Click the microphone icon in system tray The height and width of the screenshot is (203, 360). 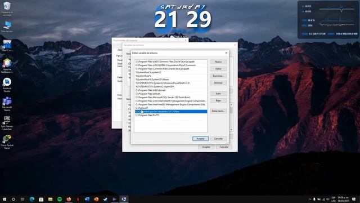point(314,199)
